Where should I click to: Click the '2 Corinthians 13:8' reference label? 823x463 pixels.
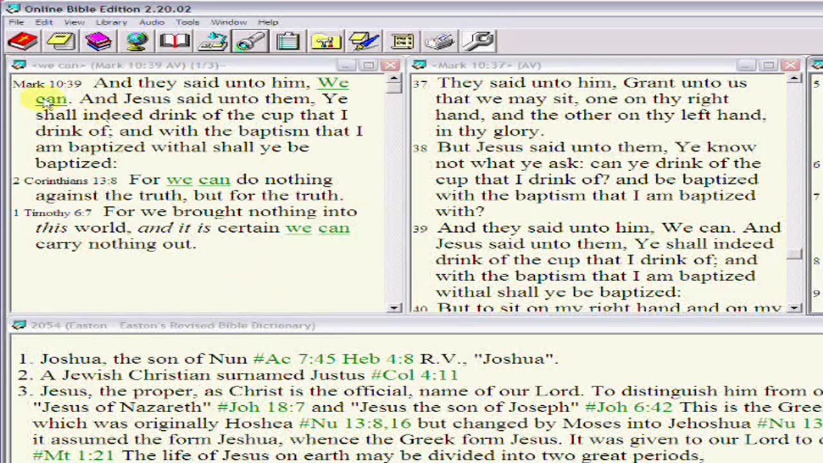click(x=65, y=181)
